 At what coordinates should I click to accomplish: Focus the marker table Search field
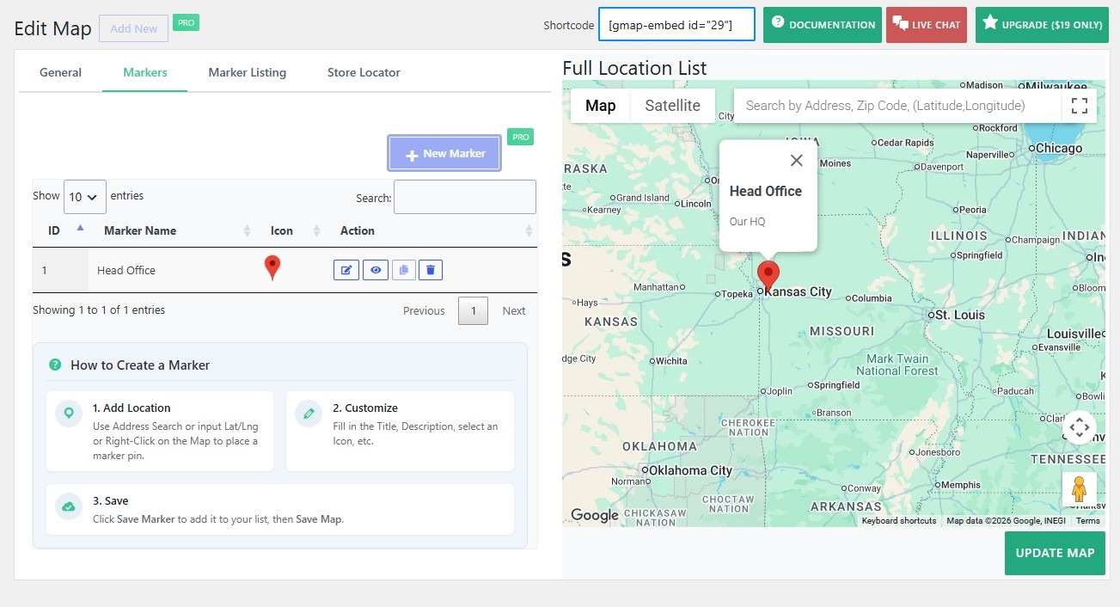coord(465,197)
